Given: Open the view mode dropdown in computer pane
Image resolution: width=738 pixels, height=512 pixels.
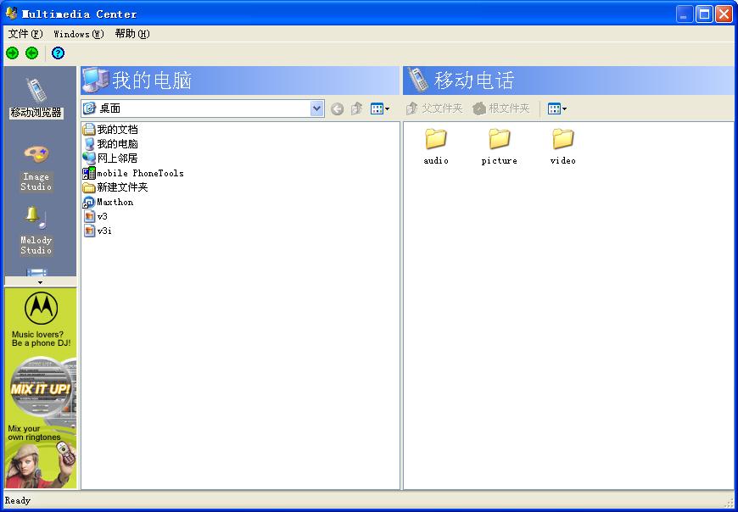Looking at the screenshot, I should point(380,109).
